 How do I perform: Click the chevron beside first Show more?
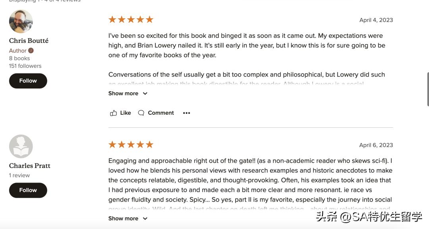click(x=145, y=94)
